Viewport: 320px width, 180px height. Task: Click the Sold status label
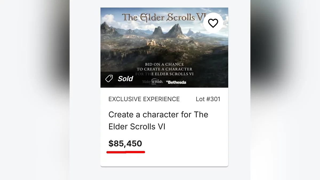pyautogui.click(x=125, y=79)
